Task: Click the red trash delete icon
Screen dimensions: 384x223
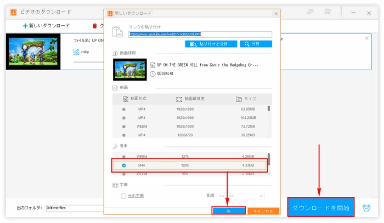Action: click(95, 25)
